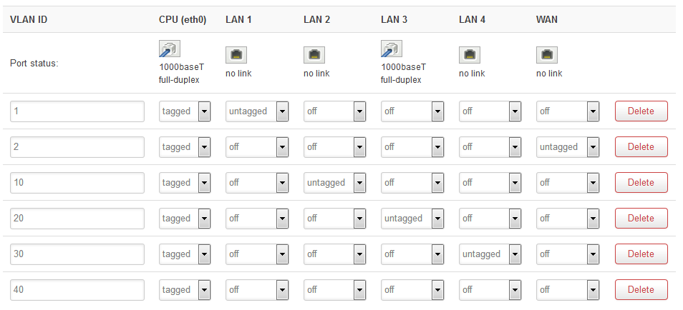Expand VLAN 30 LAN 4 untagged dropdown
Image resolution: width=683 pixels, height=310 pixels.
coord(490,254)
